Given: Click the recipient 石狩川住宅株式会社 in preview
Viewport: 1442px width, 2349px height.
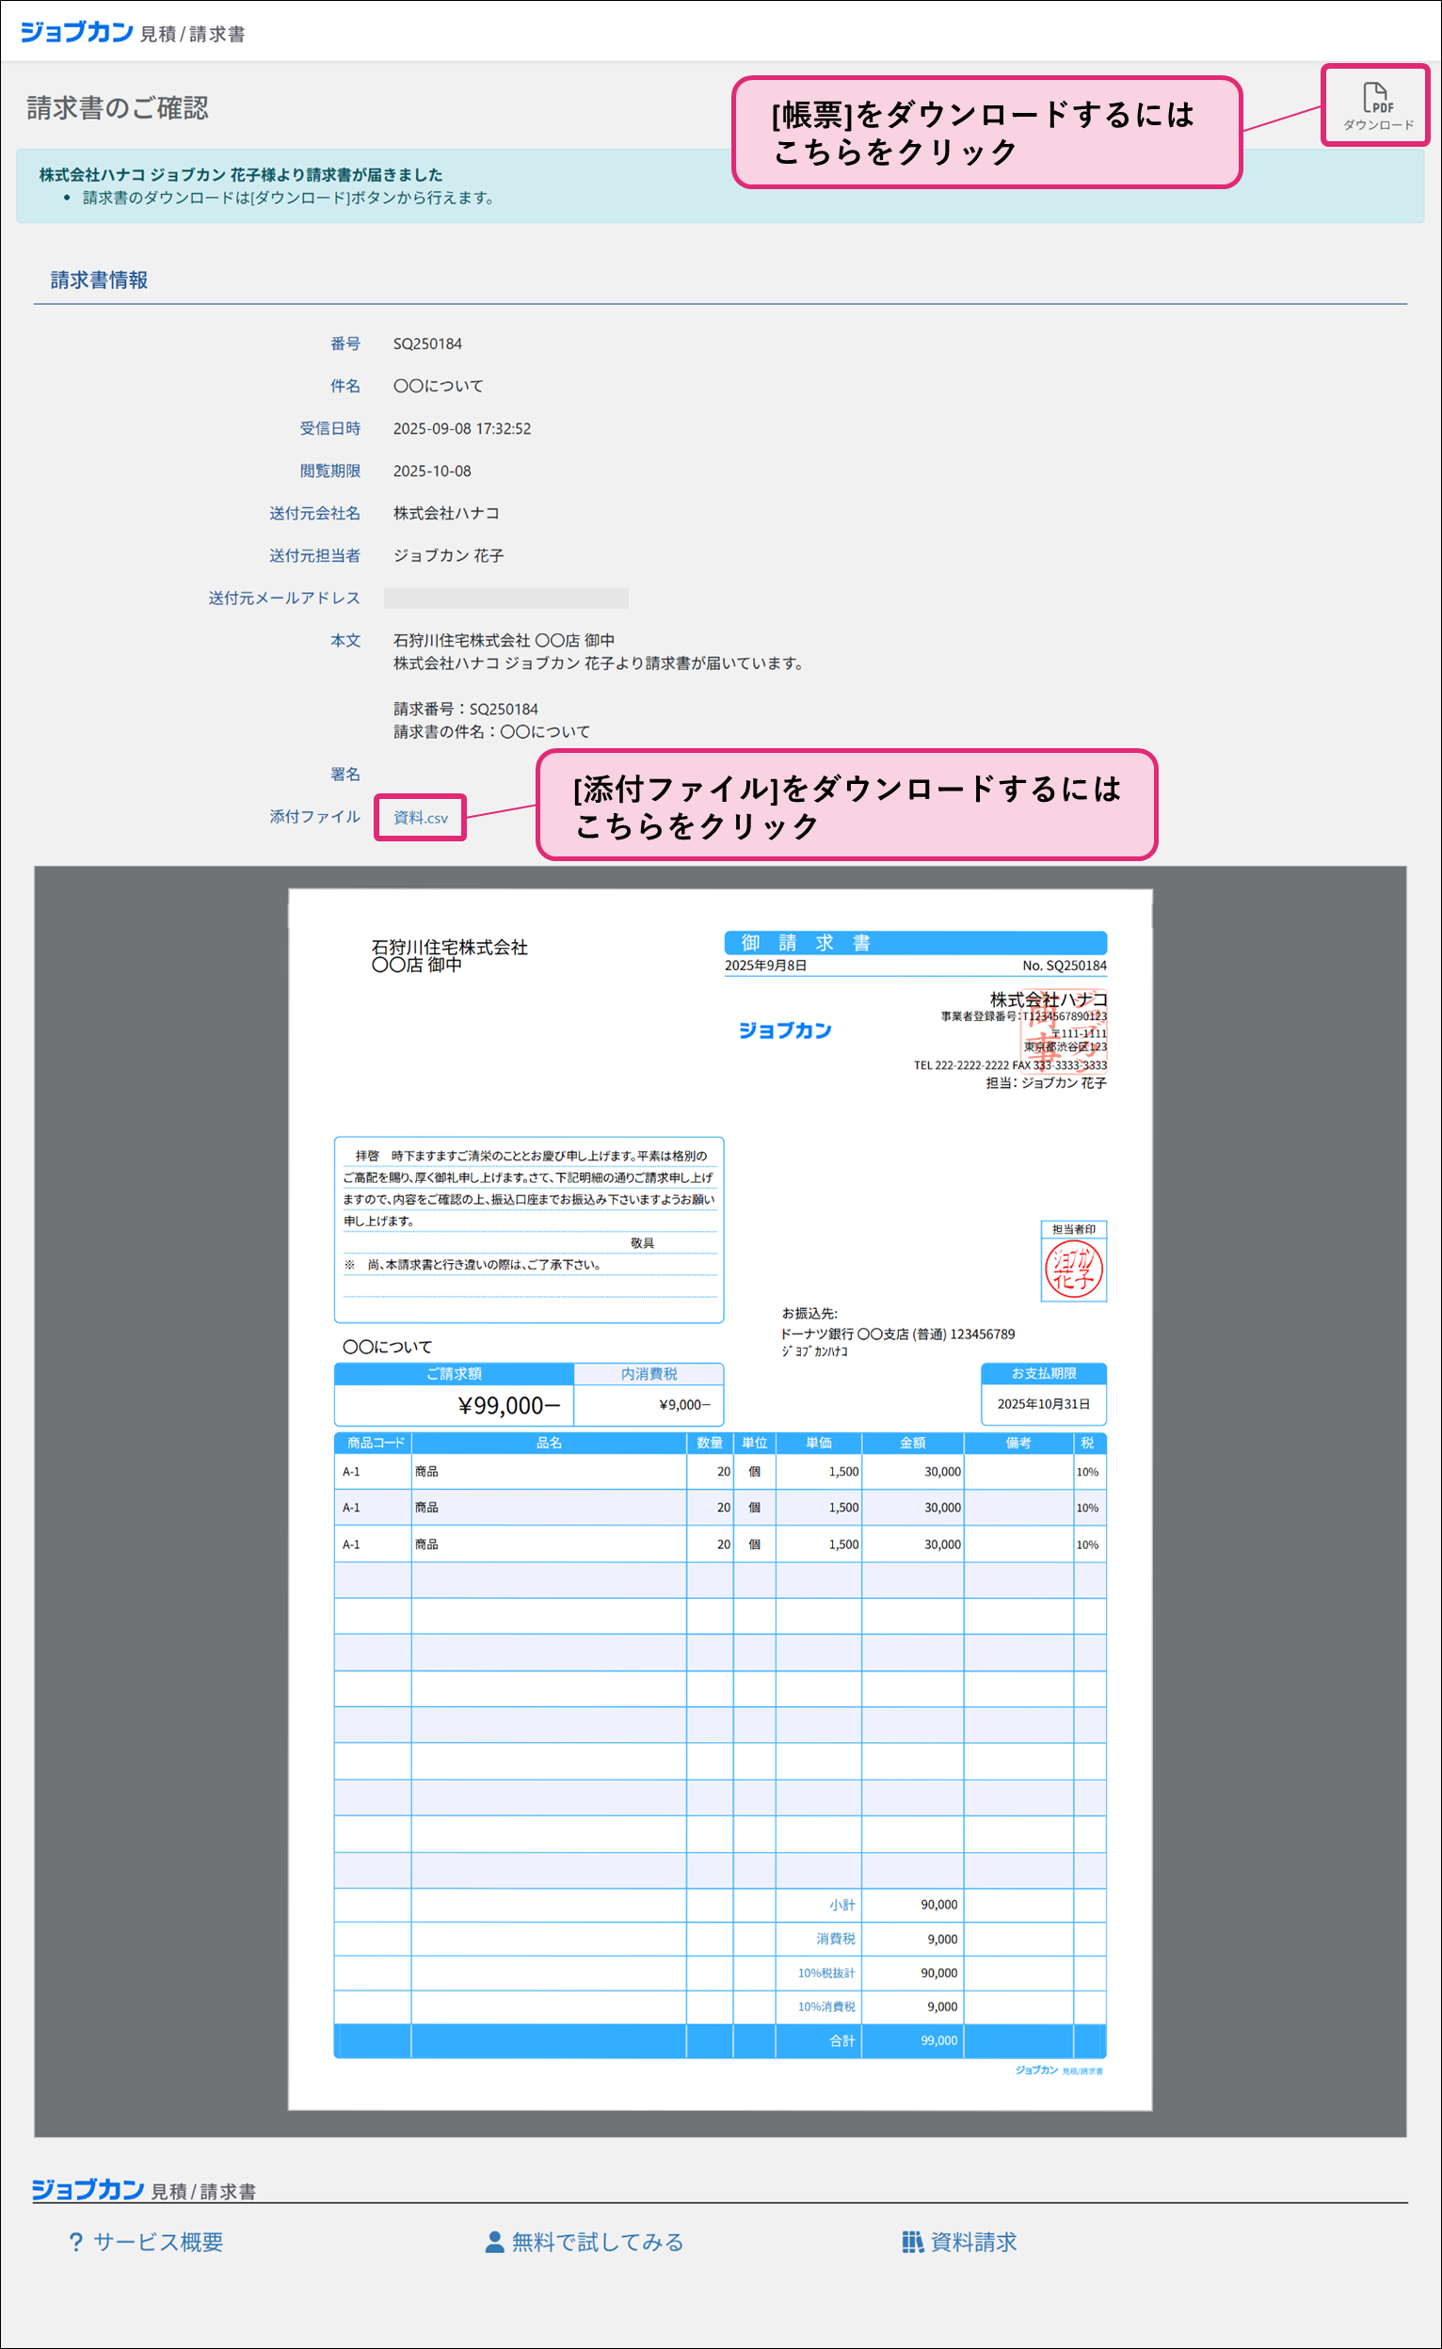Looking at the screenshot, I should tap(449, 947).
